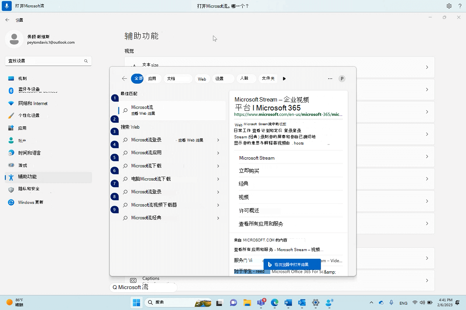466x310 pixels.
Task: Click Windows Start button on taskbar
Action: pos(137,302)
